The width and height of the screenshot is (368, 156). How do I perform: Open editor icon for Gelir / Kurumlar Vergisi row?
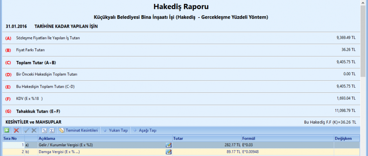click(169, 145)
